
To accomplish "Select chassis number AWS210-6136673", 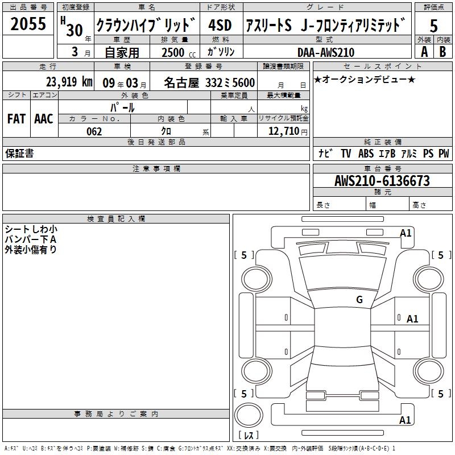I will pos(382,181).
